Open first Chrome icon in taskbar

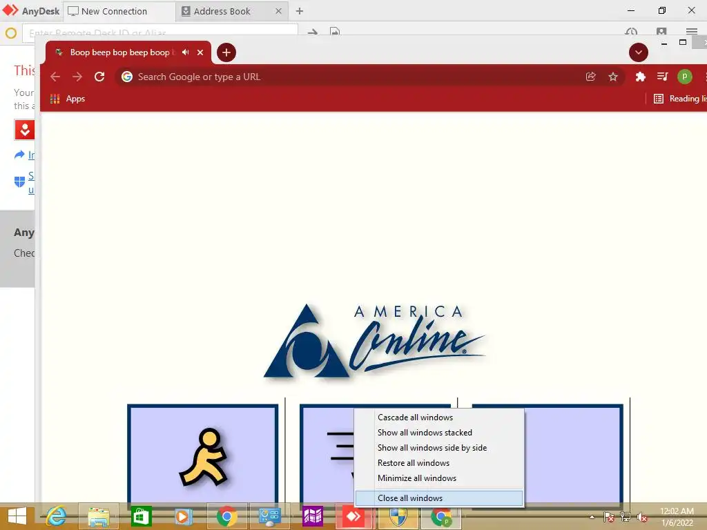coord(226,516)
